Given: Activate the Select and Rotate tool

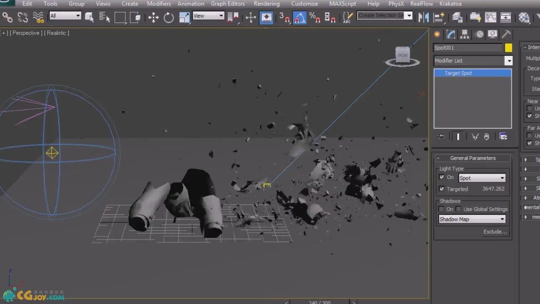Looking at the screenshot, I should point(169,17).
